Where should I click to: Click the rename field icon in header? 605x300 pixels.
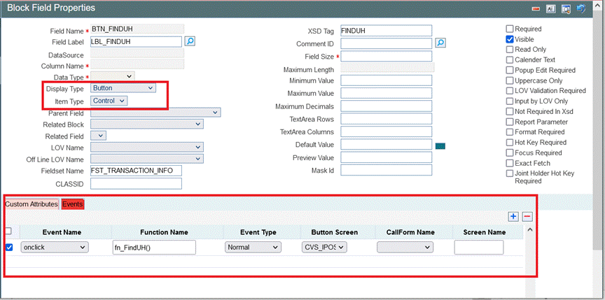tap(550, 9)
